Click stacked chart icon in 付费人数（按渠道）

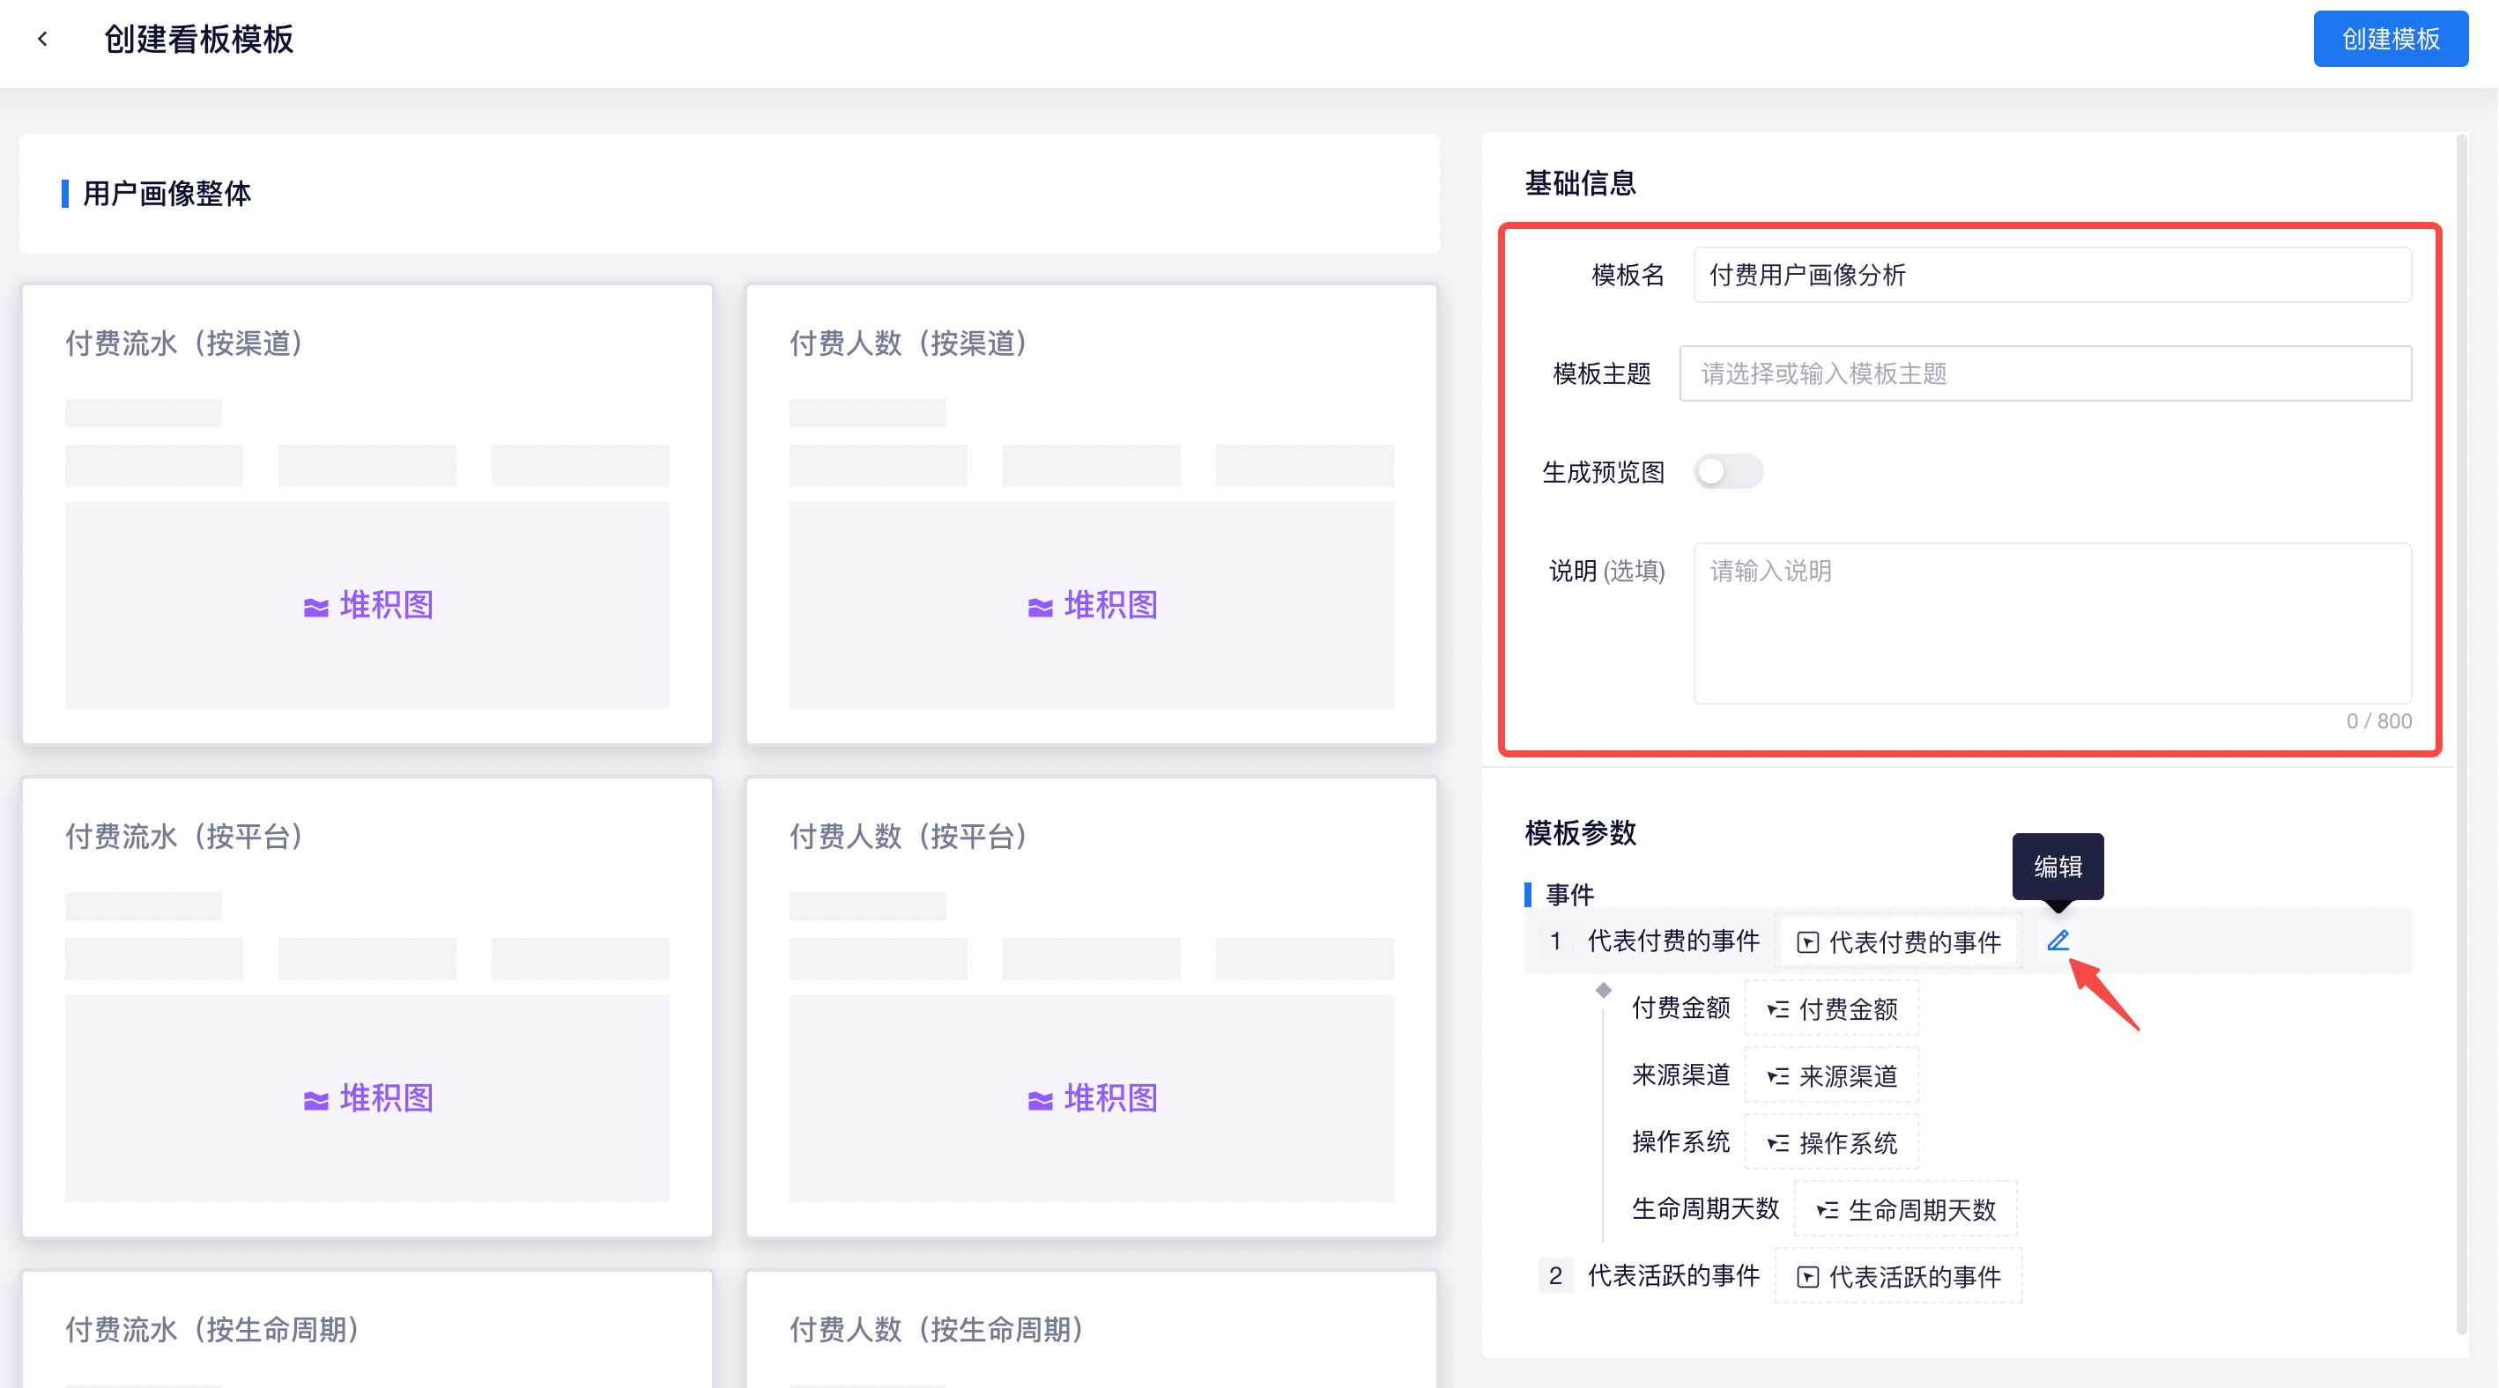pos(1040,607)
